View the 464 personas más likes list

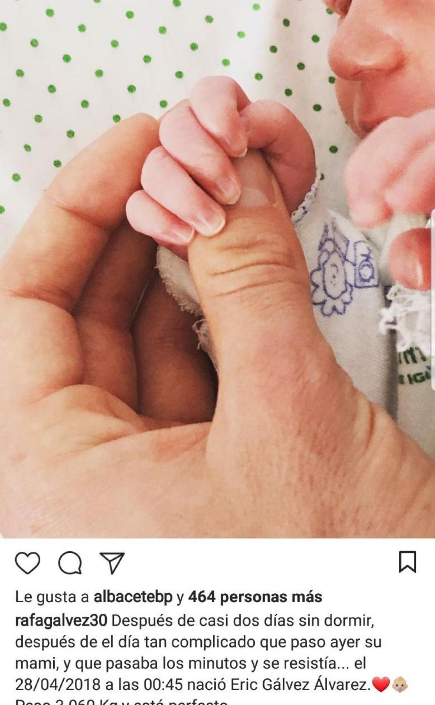coord(255,598)
